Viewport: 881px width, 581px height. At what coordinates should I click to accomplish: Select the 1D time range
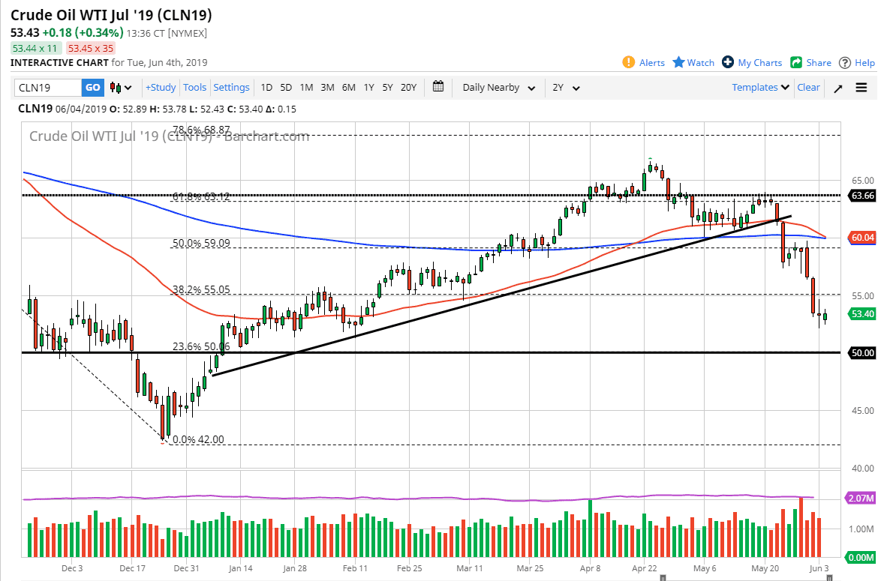coord(266,88)
